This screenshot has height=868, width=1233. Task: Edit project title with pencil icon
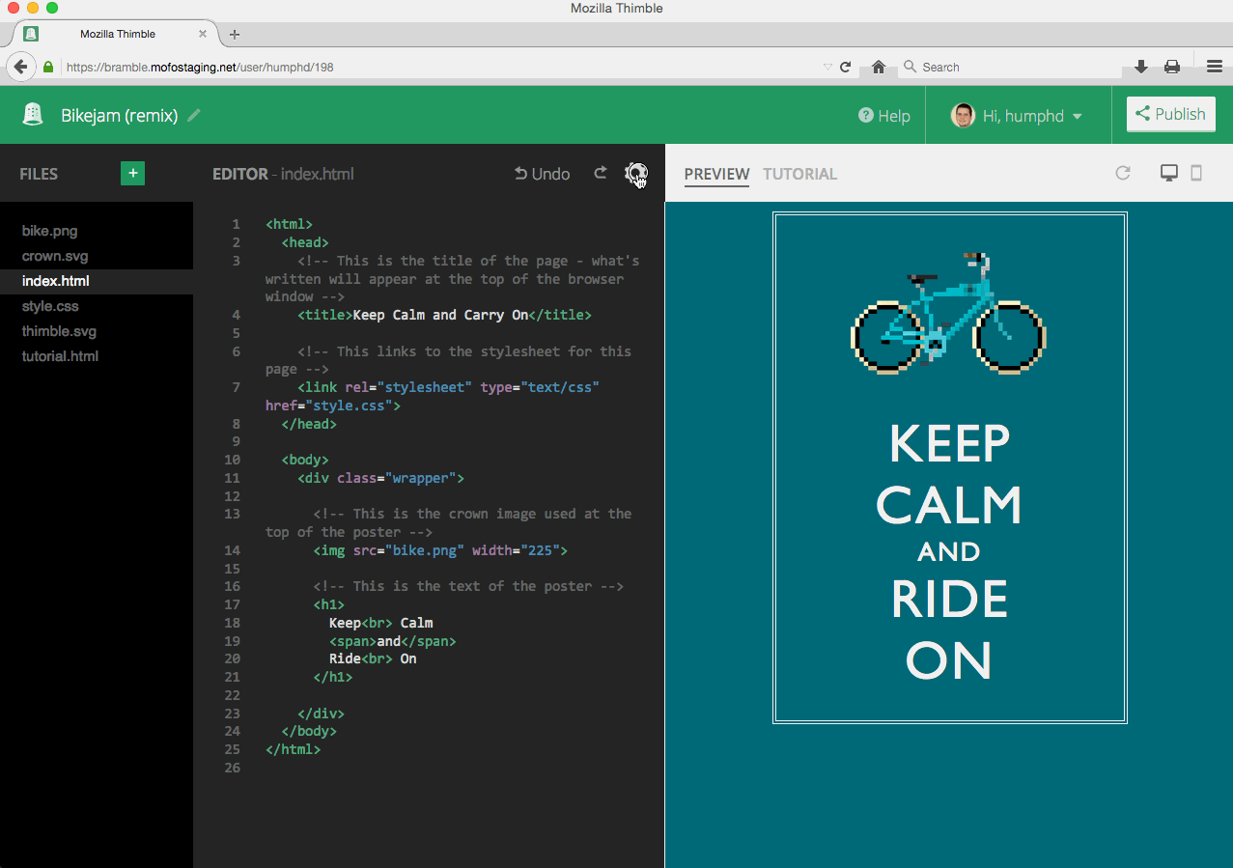[x=194, y=115]
